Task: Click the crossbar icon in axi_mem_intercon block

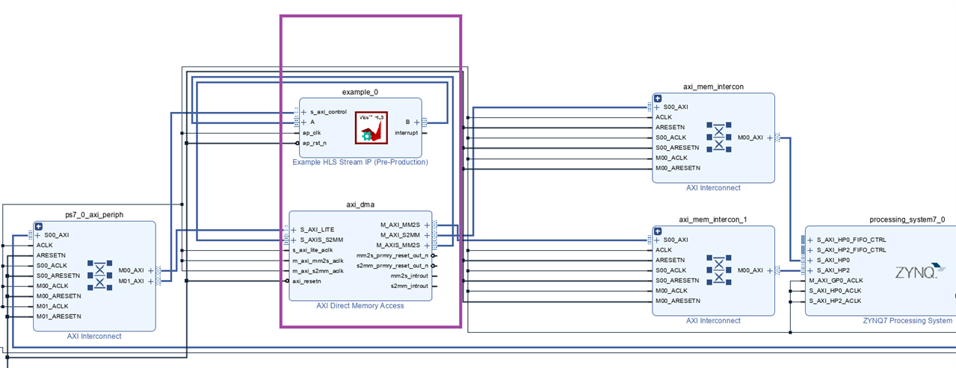Action: [718, 137]
